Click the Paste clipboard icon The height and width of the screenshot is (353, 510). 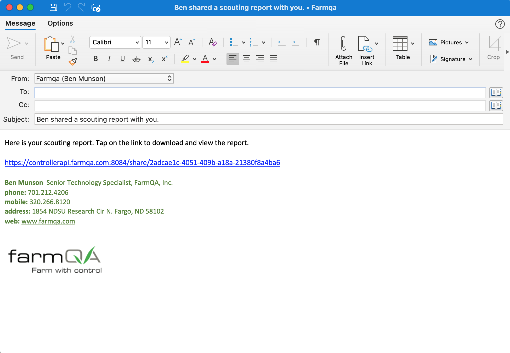click(51, 44)
